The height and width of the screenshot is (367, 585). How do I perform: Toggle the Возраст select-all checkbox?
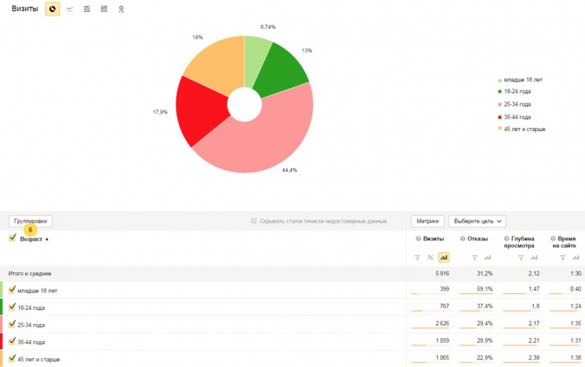pyautogui.click(x=12, y=238)
